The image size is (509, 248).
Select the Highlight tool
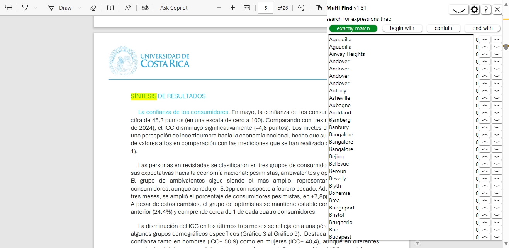[x=25, y=8]
